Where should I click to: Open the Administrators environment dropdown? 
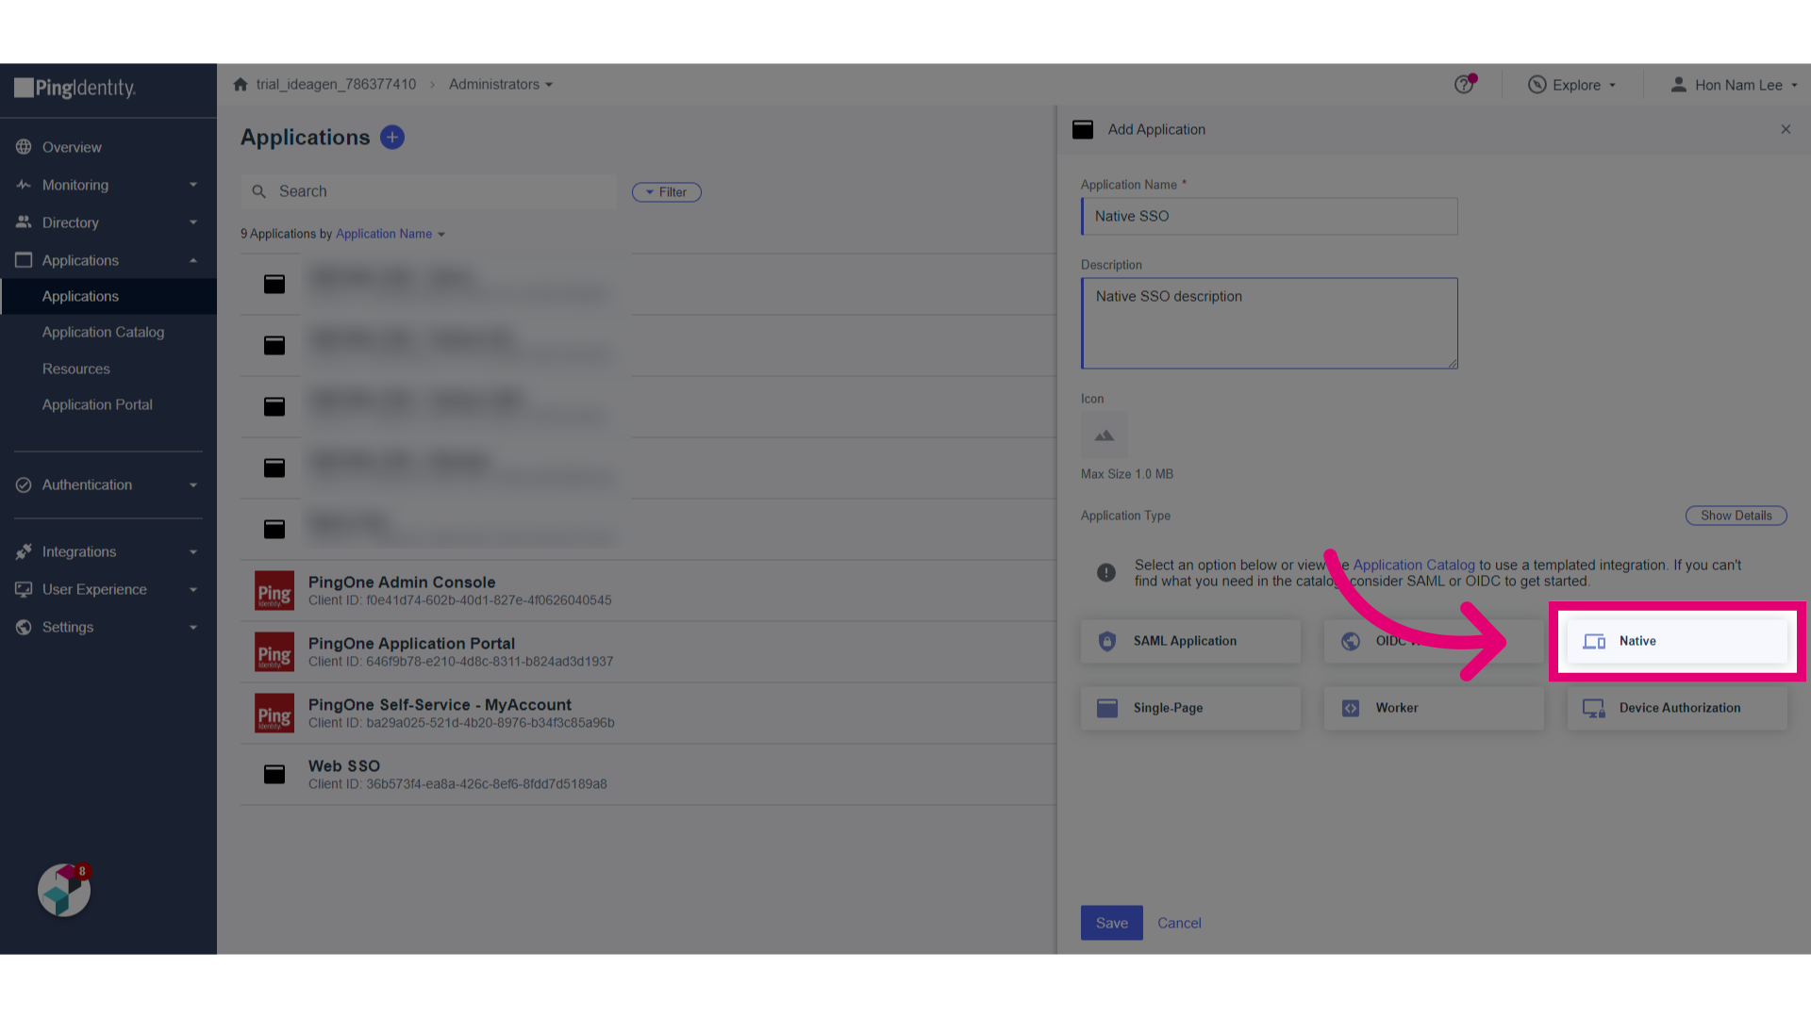pyautogui.click(x=501, y=85)
